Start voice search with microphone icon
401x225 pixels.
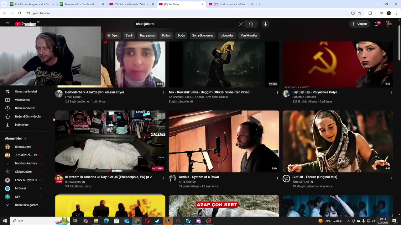click(x=265, y=24)
